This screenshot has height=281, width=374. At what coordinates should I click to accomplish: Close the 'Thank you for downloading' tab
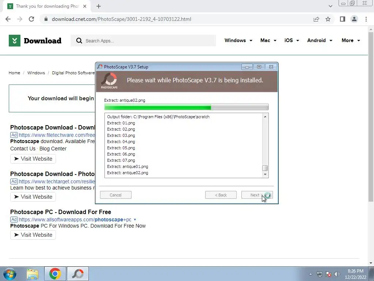[x=85, y=6]
